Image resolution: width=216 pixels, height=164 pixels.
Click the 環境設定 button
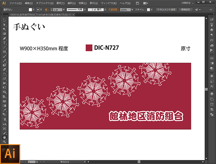pos(185,10)
